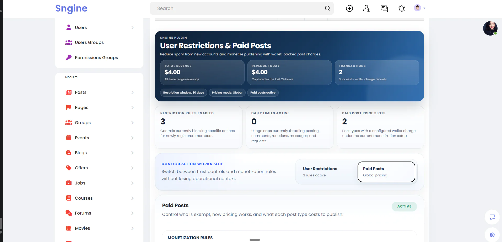Click the Groups people icon
Screen dimensions: 502x242
[69, 123]
